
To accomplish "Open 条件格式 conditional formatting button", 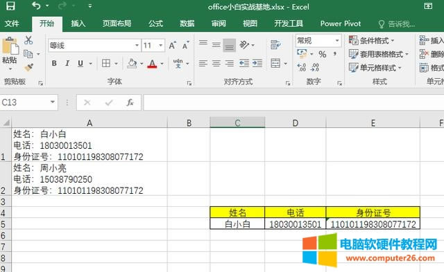I will 372,41.
